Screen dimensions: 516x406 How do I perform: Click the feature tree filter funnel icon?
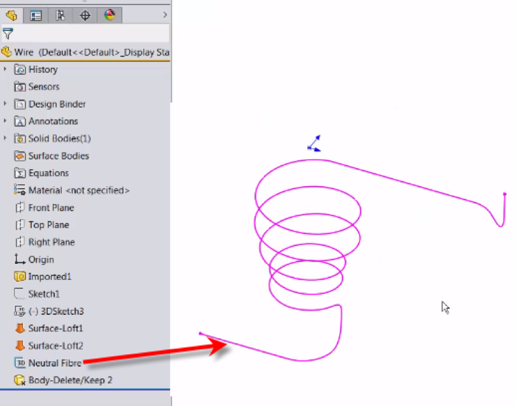coord(8,34)
